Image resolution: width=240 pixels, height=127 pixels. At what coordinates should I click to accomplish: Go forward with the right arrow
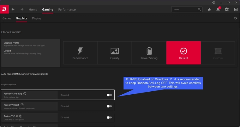22,10
